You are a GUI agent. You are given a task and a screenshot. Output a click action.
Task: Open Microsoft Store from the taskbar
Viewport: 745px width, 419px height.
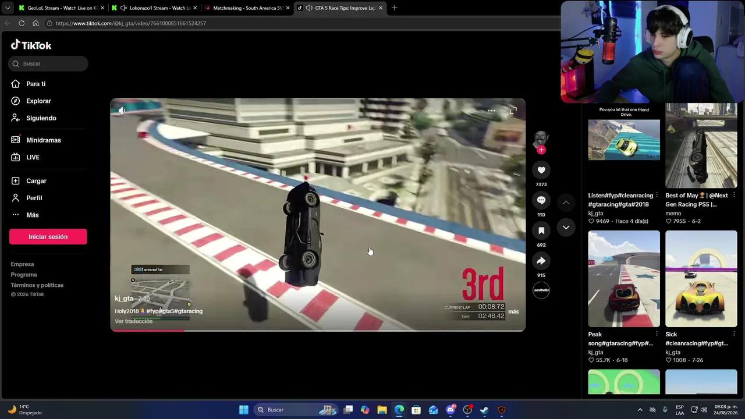tap(416, 410)
